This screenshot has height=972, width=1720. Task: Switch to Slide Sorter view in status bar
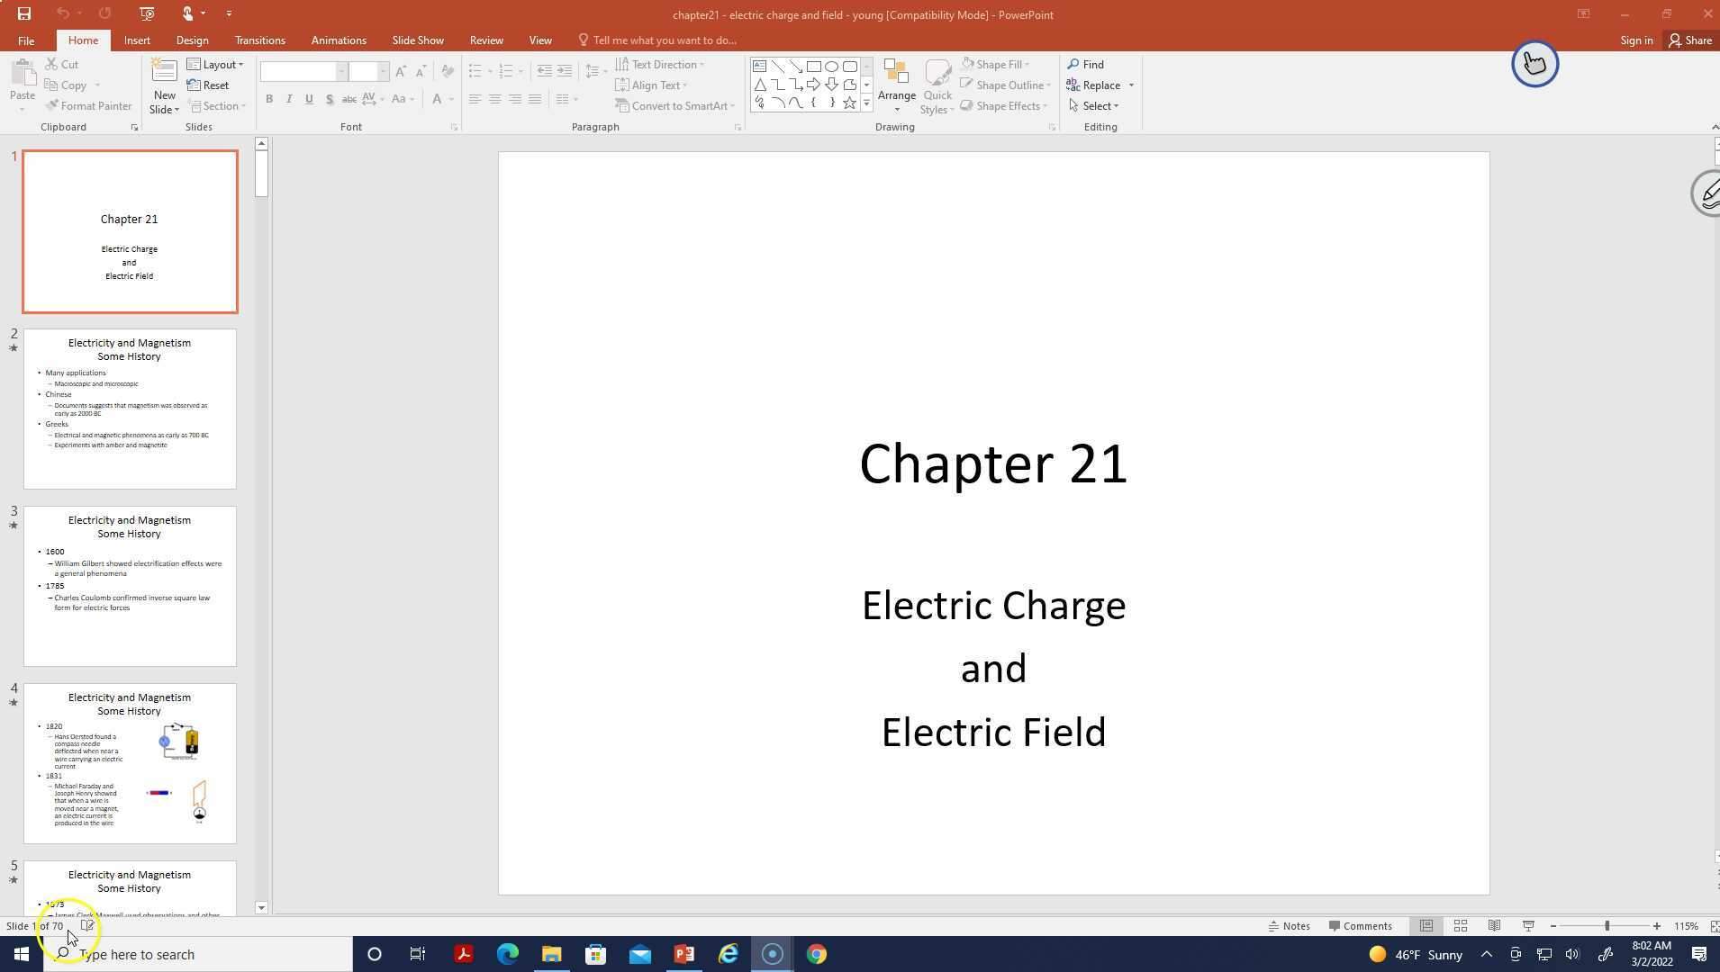(1460, 925)
